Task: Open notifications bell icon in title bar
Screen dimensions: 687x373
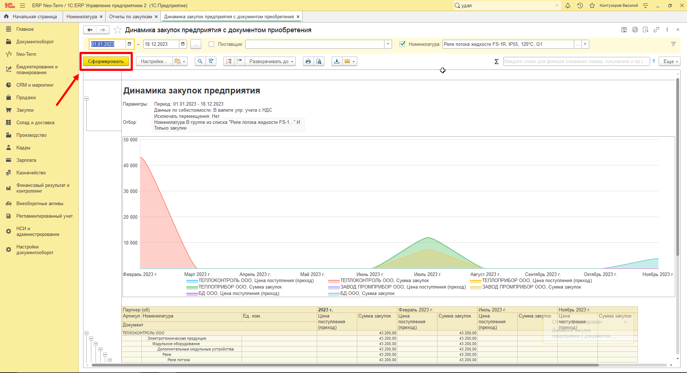Action: [x=568, y=5]
